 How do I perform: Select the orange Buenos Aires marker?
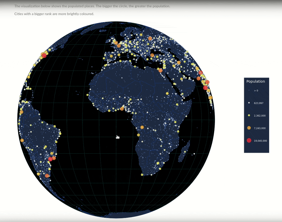(47, 176)
